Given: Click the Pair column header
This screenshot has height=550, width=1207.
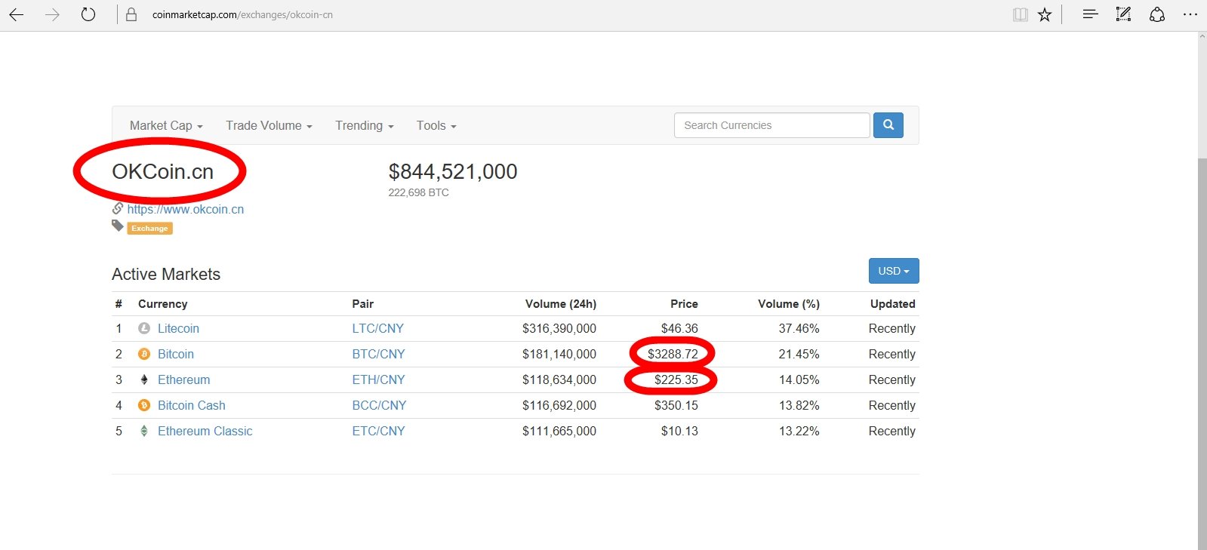Looking at the screenshot, I should click(363, 303).
